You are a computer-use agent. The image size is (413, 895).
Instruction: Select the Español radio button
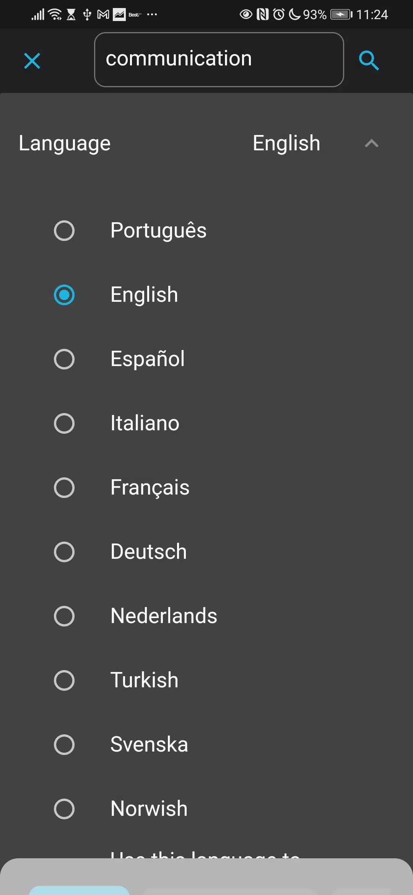[64, 359]
